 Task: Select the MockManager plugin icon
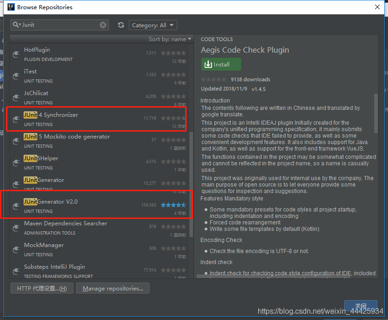coord(16,249)
